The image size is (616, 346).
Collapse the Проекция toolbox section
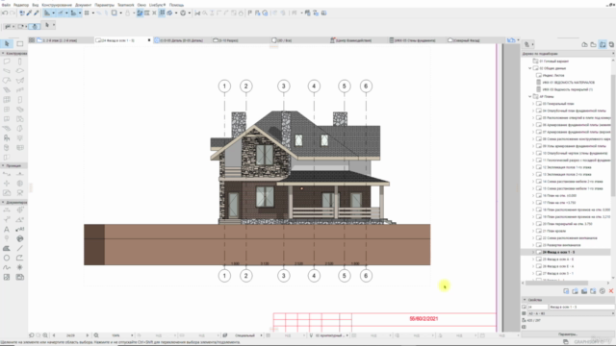(3, 165)
